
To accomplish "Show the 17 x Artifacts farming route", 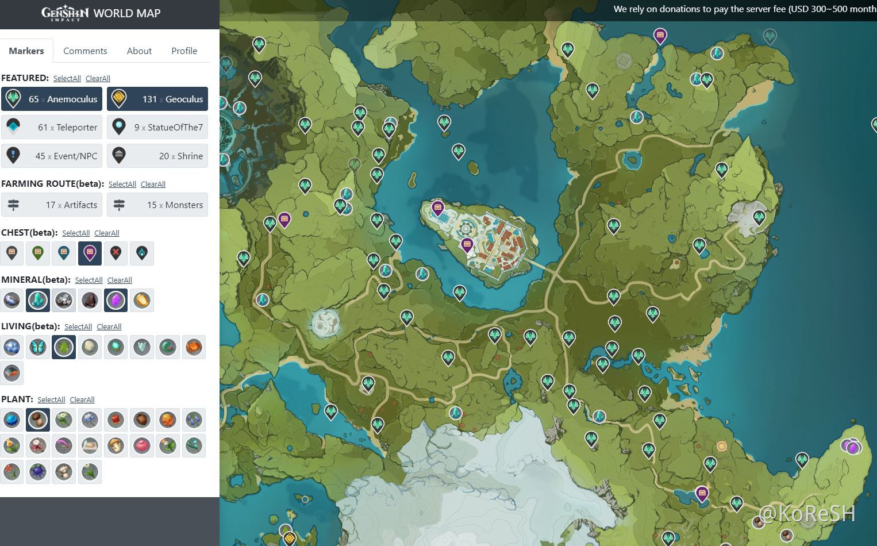I will point(52,205).
